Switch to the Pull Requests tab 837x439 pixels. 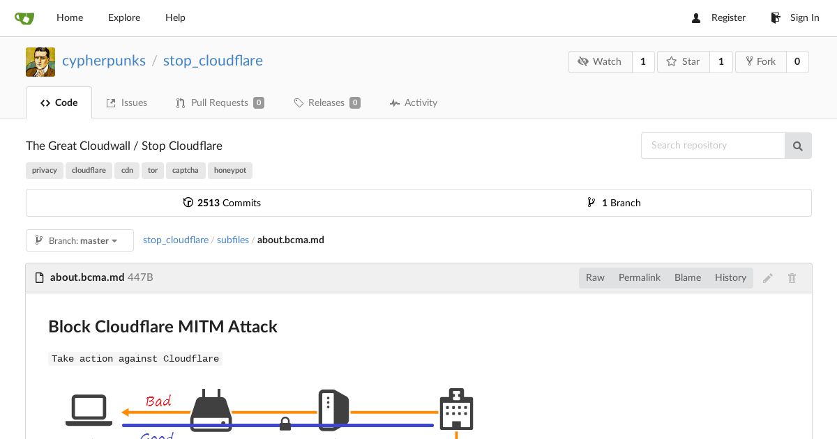[x=220, y=103]
